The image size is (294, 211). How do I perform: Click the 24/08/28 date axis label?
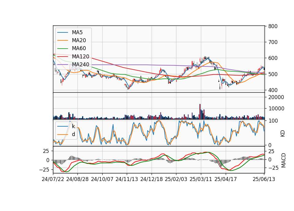click(77, 179)
